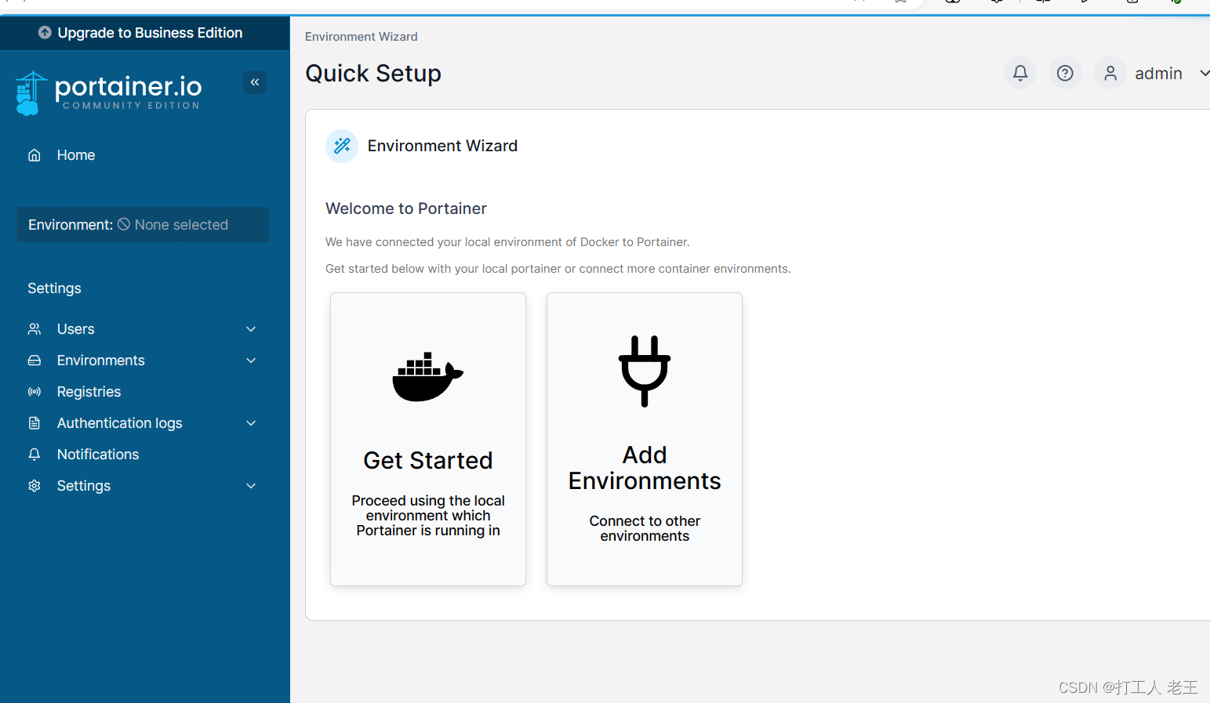1210x703 pixels.
Task: Click the 'Get started below with your local portainer' sentence
Action: [x=558, y=269]
